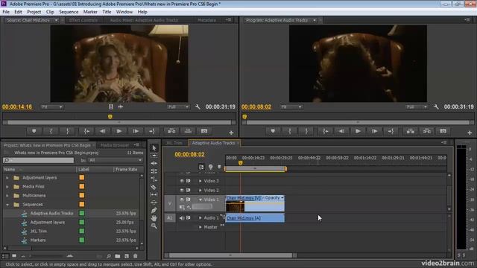Select the Rolling Edit tool
The height and width of the screenshot is (268, 477).
pyautogui.click(x=154, y=171)
